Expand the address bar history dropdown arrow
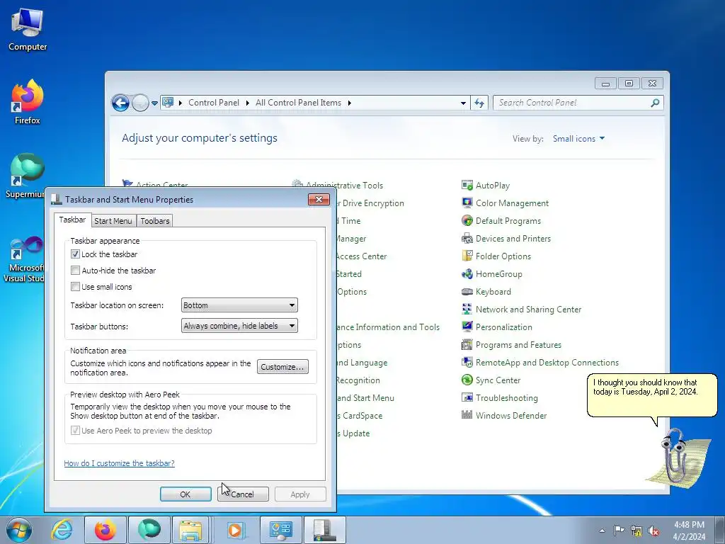 coord(463,103)
